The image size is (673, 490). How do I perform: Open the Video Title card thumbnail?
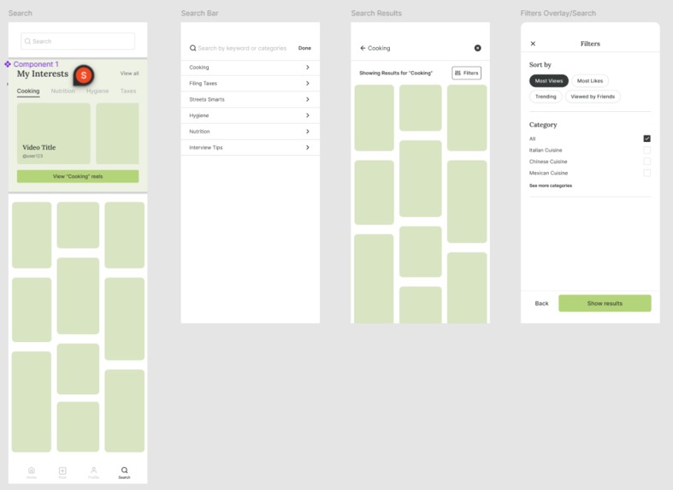pyautogui.click(x=54, y=133)
